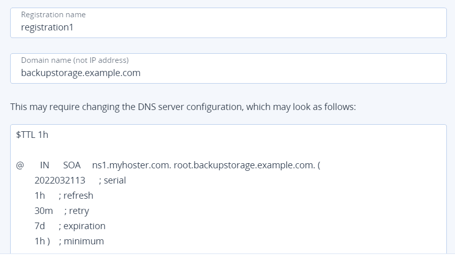
Task: Click the serial number 2022032113
Action: (x=60, y=180)
